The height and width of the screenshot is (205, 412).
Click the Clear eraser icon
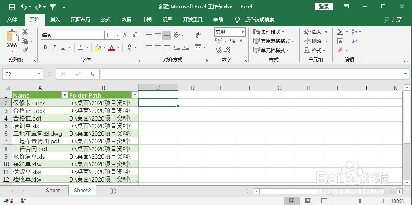(340, 50)
